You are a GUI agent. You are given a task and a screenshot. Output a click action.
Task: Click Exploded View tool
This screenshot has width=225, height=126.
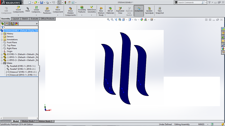(x=120, y=11)
